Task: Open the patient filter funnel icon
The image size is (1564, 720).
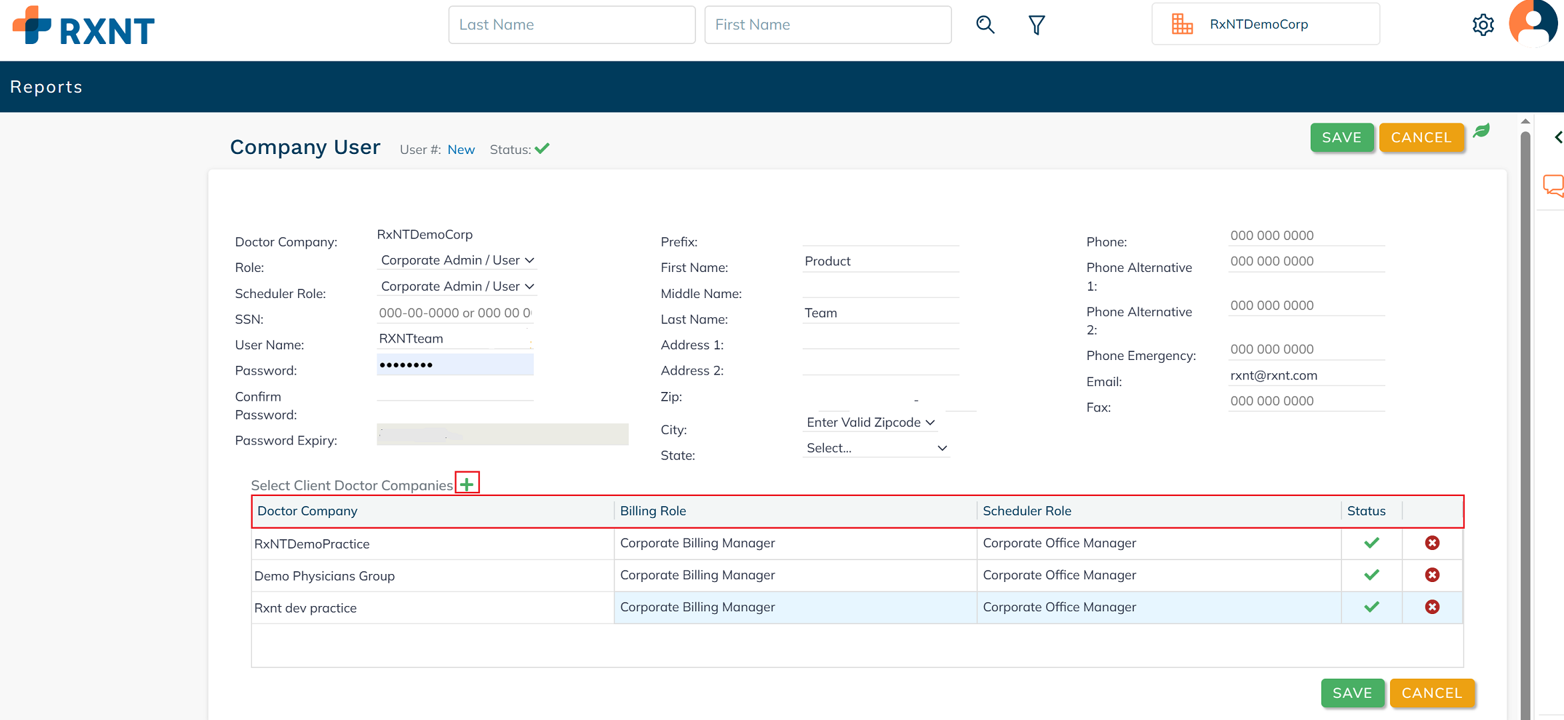Action: tap(1037, 25)
